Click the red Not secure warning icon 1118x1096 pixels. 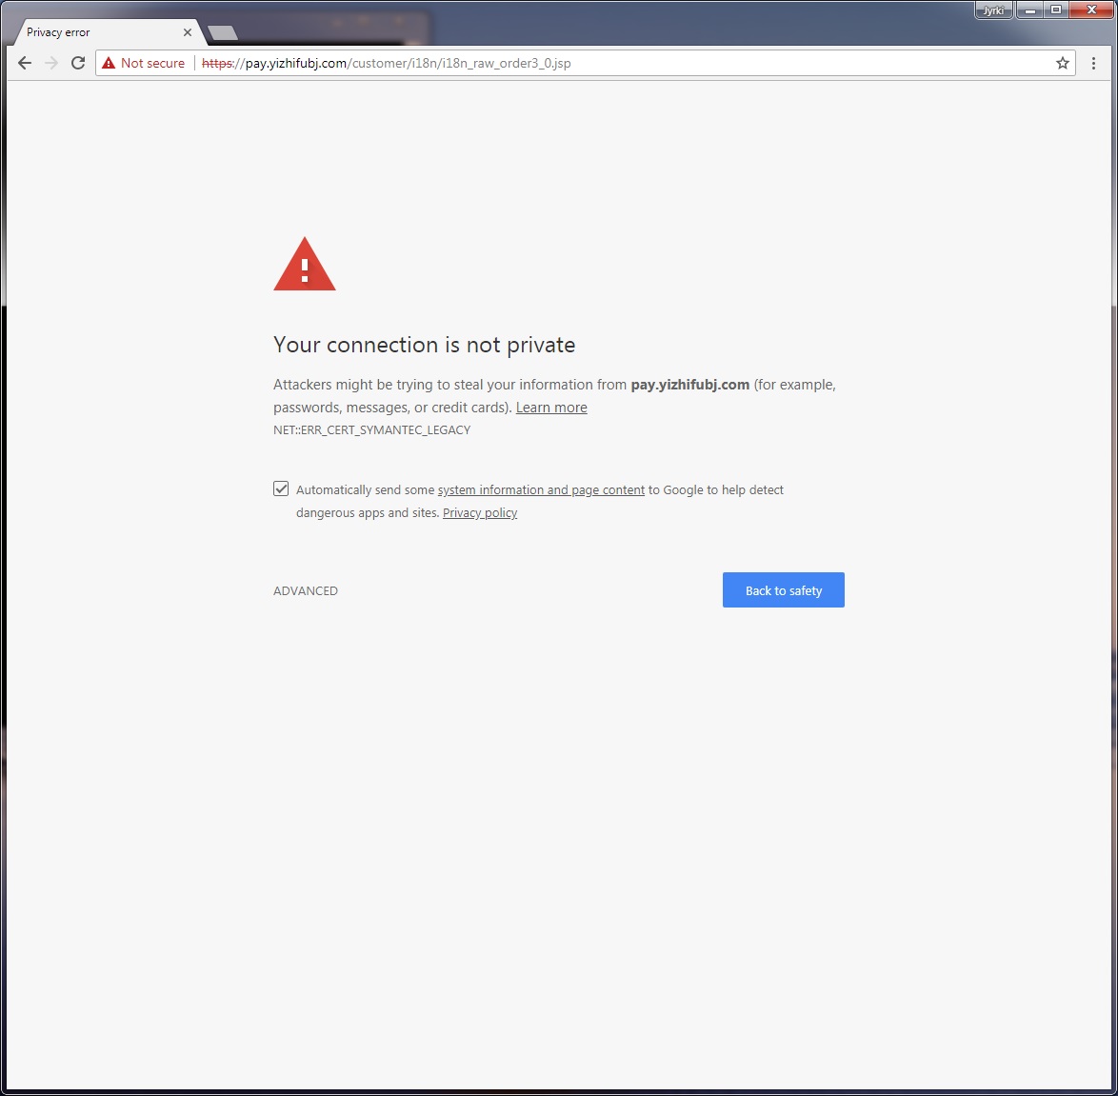pos(109,63)
